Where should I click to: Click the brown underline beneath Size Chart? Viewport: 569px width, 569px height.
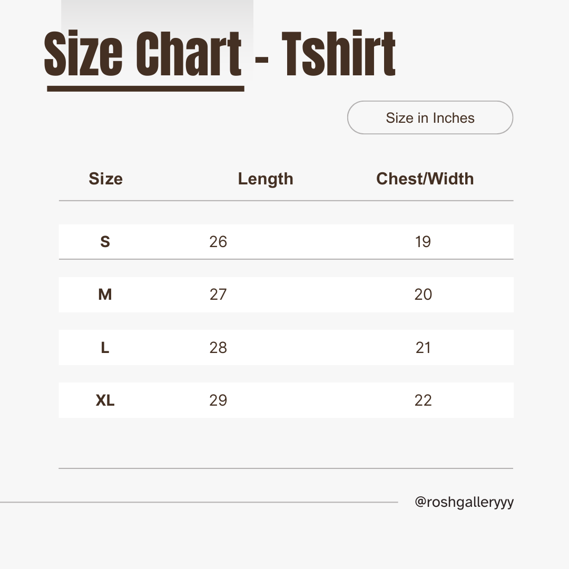coord(145,89)
